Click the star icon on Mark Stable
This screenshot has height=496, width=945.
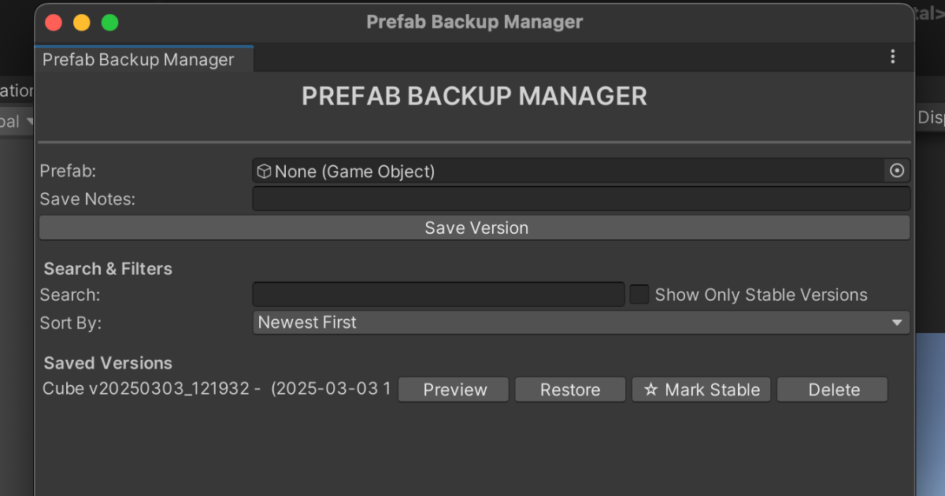(x=650, y=389)
